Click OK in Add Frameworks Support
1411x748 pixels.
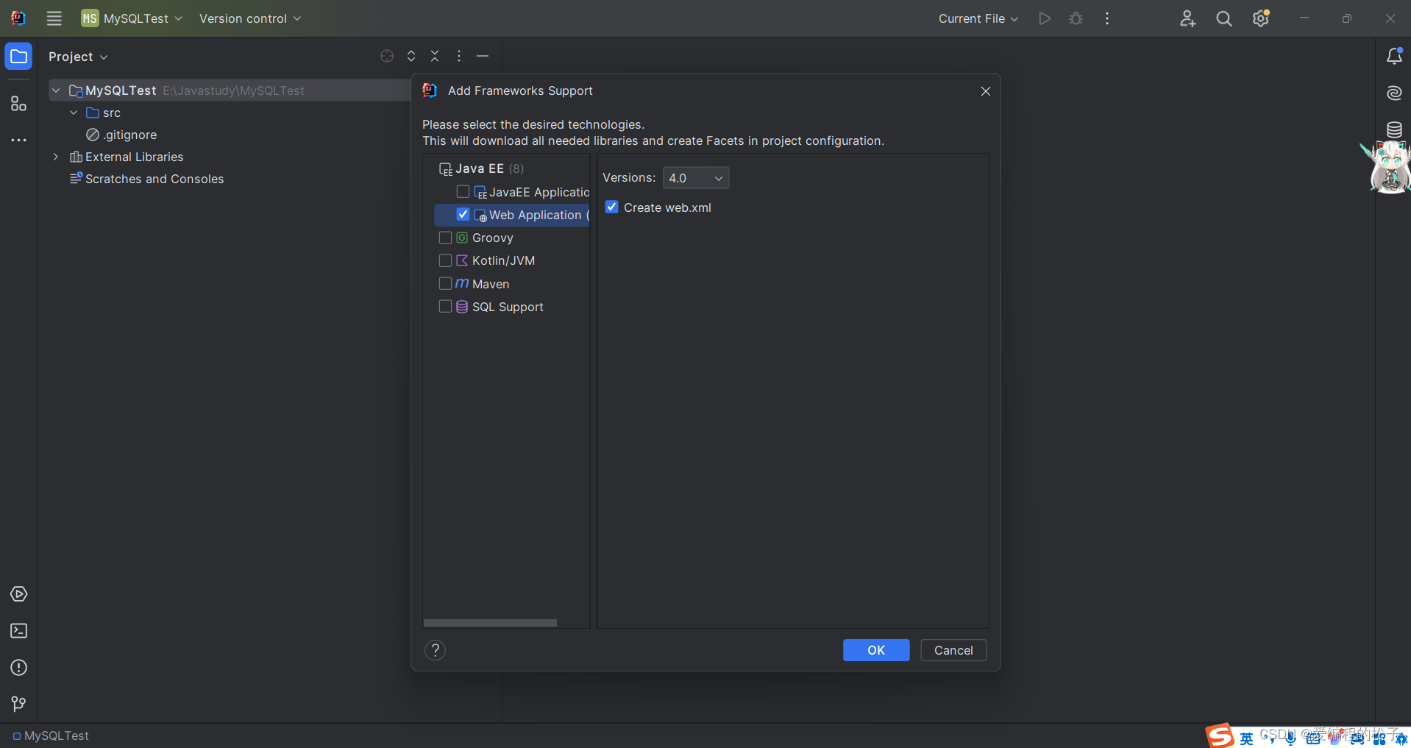[876, 650]
